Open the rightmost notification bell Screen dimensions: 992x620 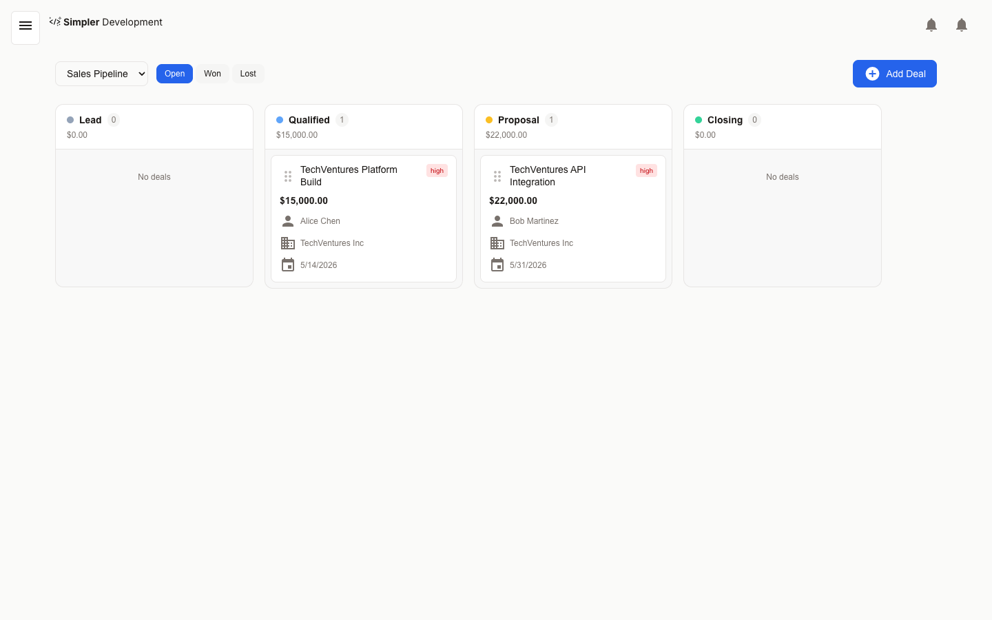click(962, 25)
